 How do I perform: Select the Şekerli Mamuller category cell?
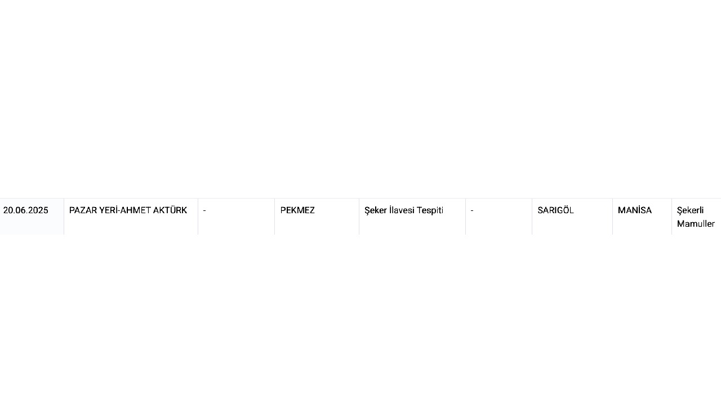pyautogui.click(x=696, y=217)
